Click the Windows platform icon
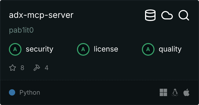Image resolution: width=199 pixels, height=105 pixels. point(163,92)
